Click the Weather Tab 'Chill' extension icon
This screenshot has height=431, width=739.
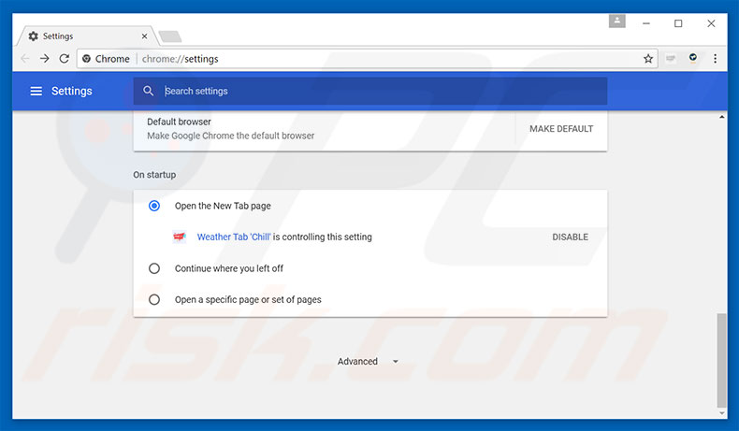[x=179, y=237]
